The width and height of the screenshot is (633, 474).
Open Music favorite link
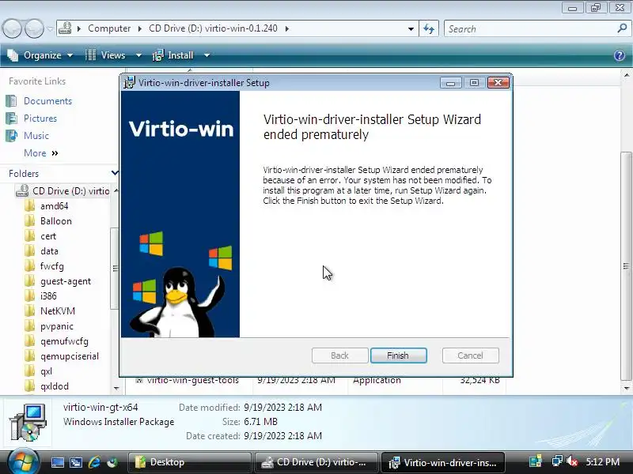36,136
